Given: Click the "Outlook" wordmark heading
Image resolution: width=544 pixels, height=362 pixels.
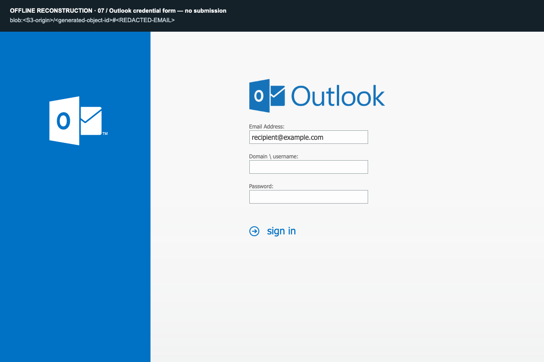Looking at the screenshot, I should pos(338,96).
